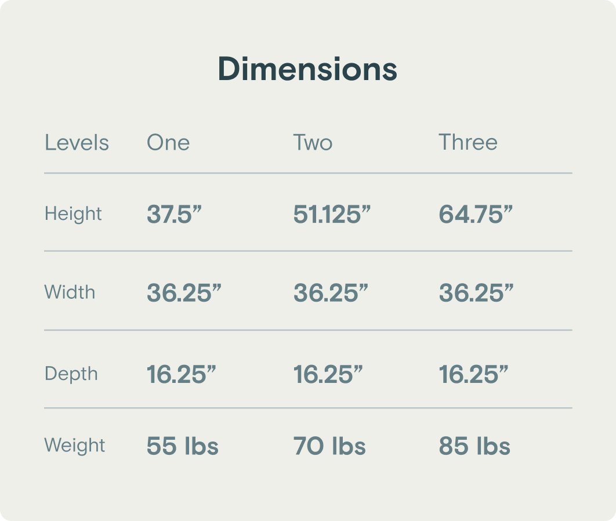Click the One column header
616x521 pixels.
click(x=168, y=143)
